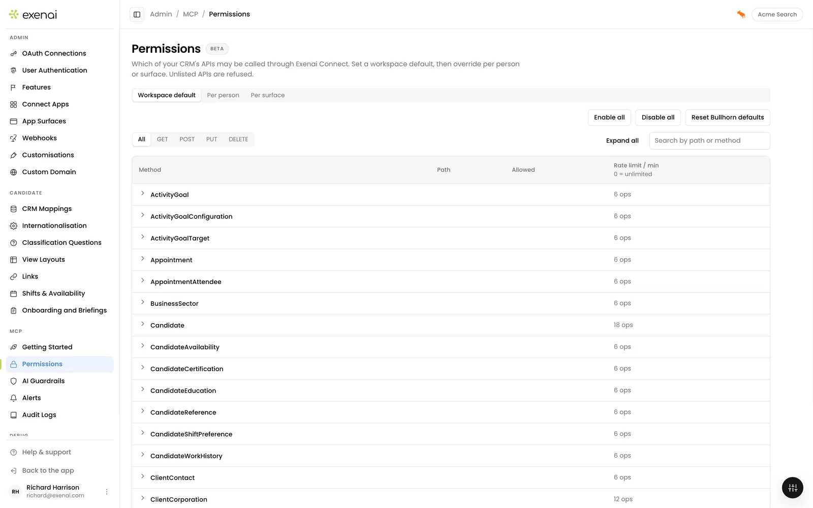The height and width of the screenshot is (508, 813).
Task: Open the Acme Search workspace selector
Action: point(777,14)
